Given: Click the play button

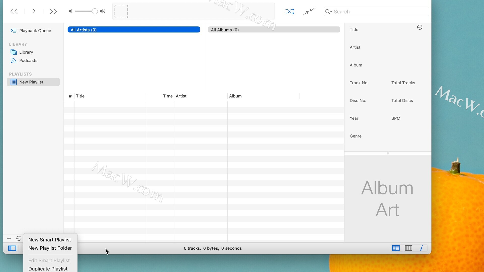Looking at the screenshot, I should (x=34, y=11).
